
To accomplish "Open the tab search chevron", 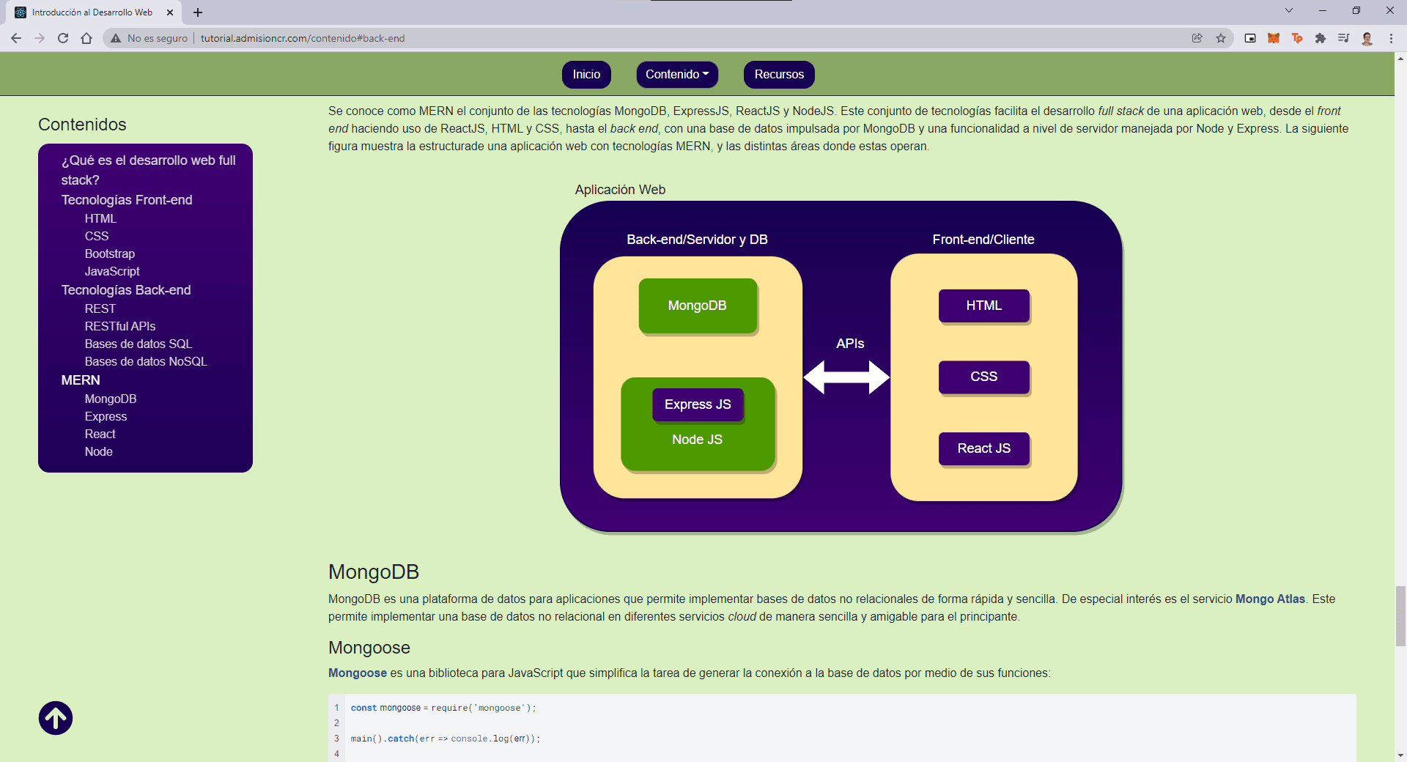I will click(1289, 10).
